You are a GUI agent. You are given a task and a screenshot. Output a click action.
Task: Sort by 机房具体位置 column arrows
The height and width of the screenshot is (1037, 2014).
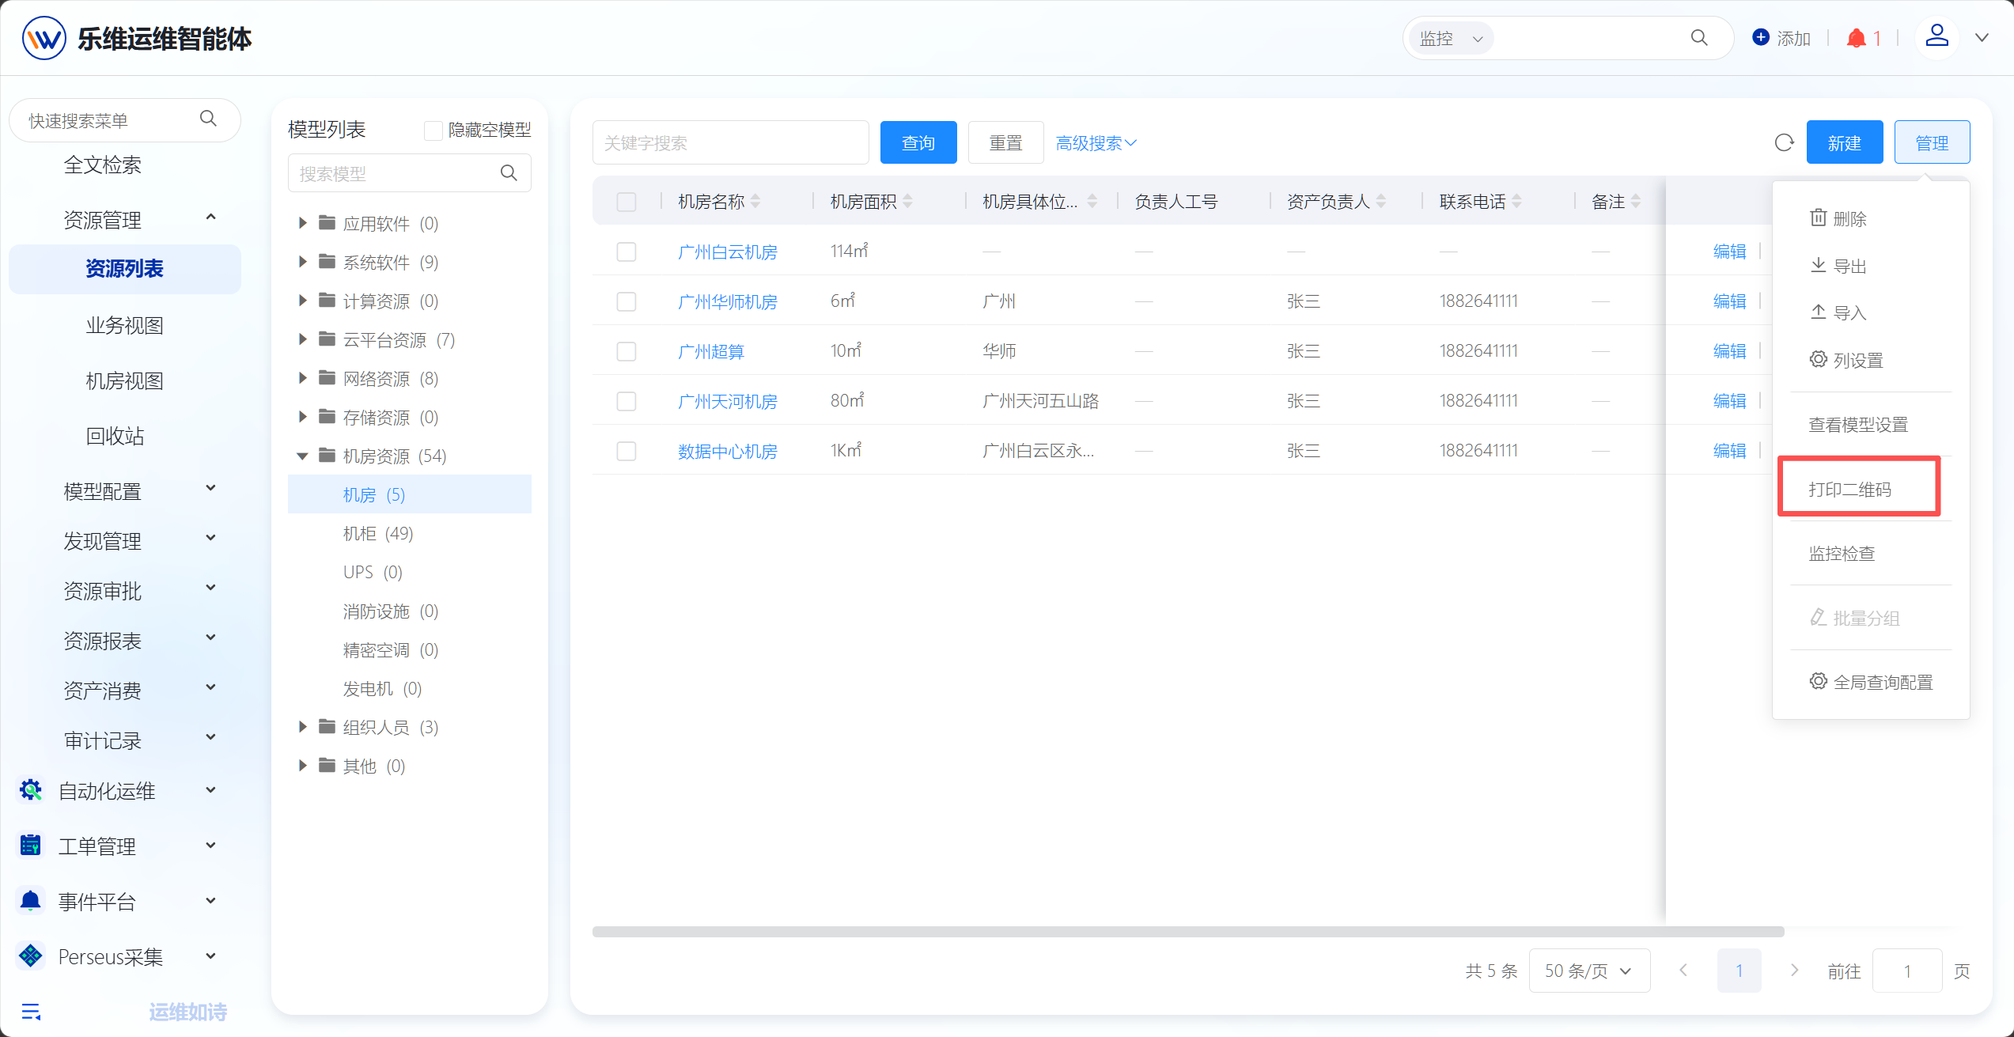click(x=1092, y=202)
